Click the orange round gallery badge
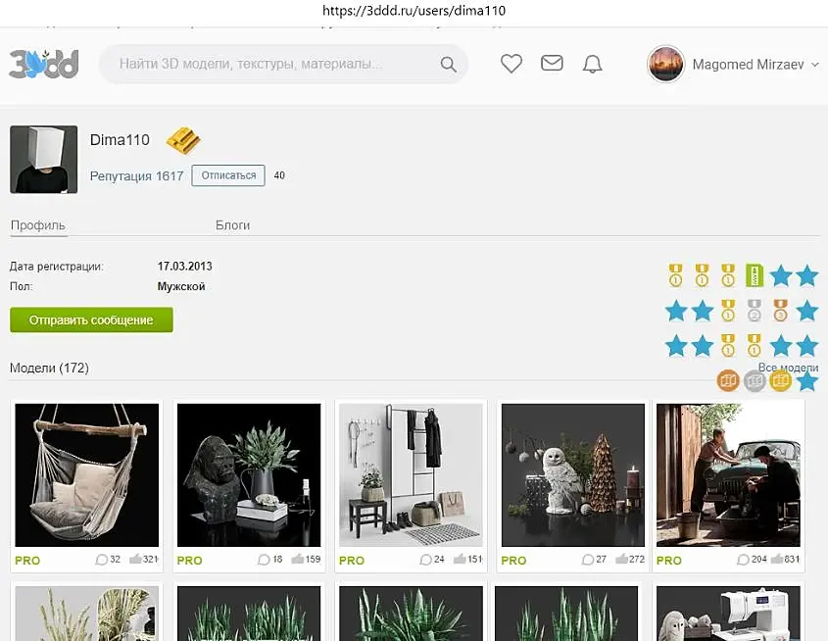Image resolution: width=828 pixels, height=641 pixels. click(x=728, y=380)
